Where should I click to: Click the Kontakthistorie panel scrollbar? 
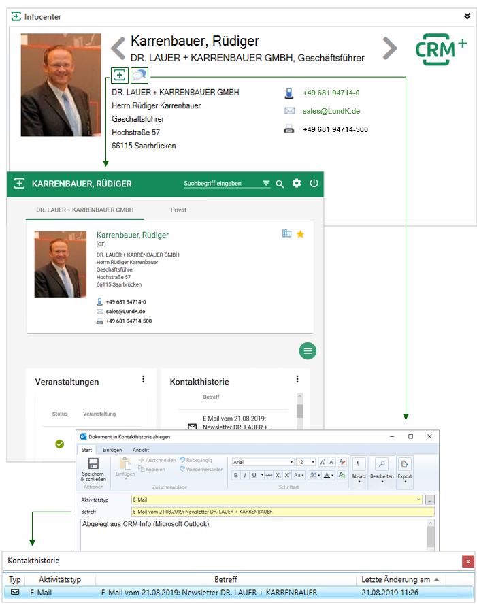(x=300, y=411)
